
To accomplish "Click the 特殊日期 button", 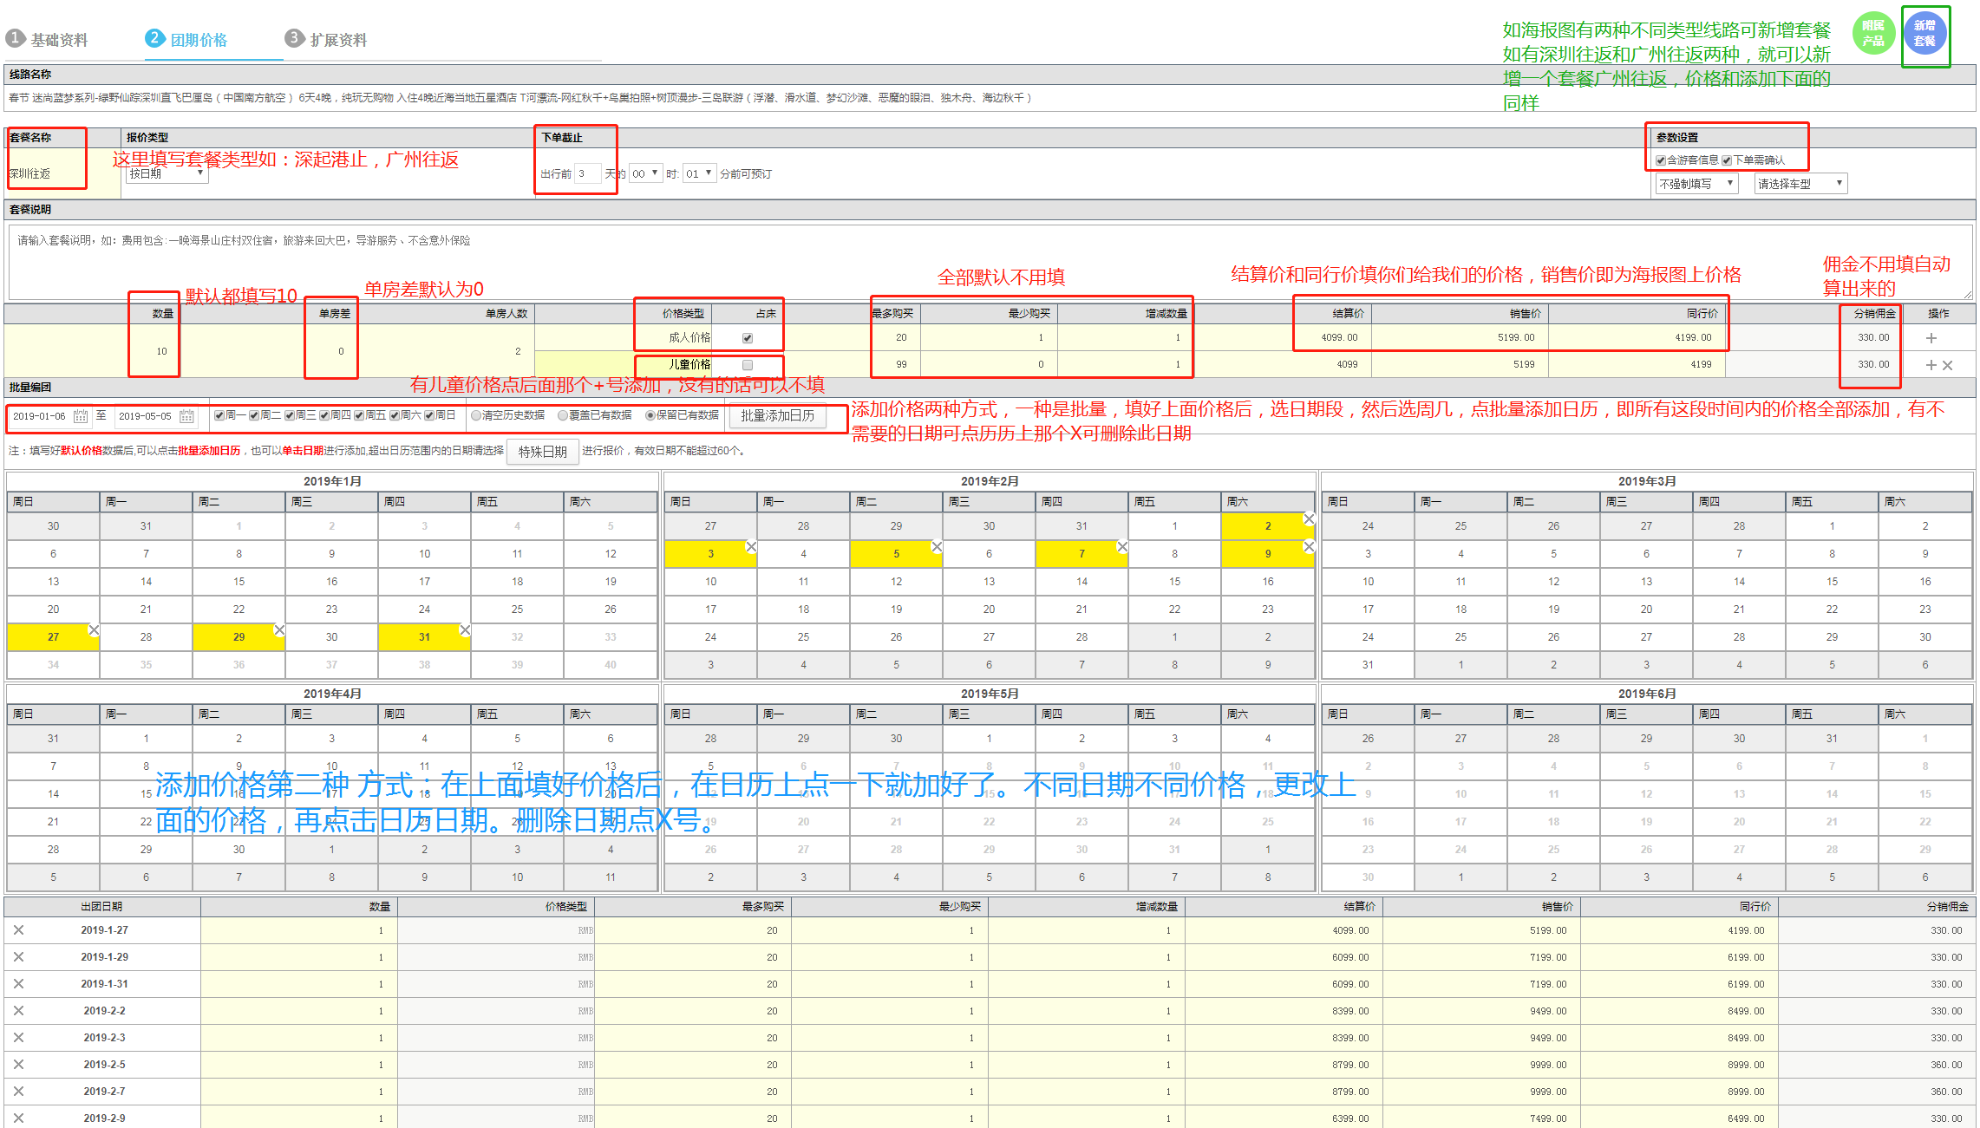I will 543,452.
